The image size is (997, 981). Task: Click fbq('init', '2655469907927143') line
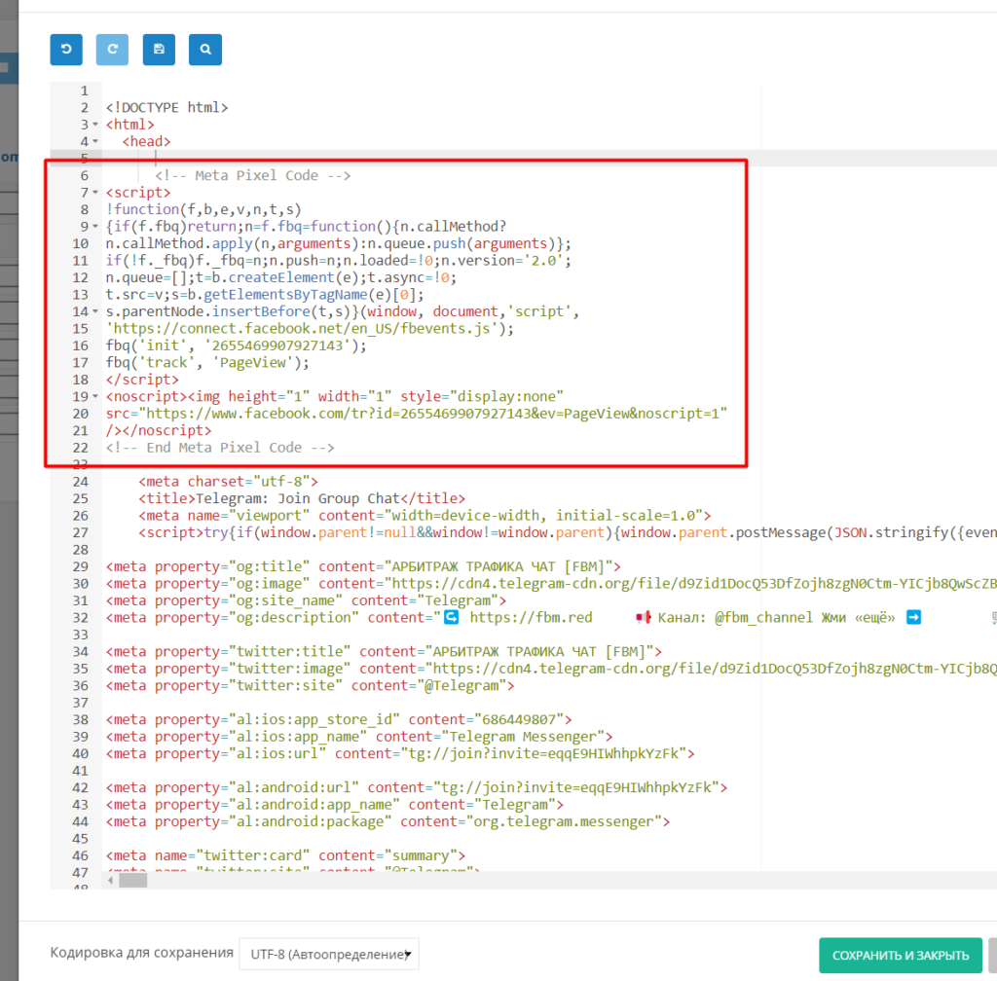coord(236,345)
